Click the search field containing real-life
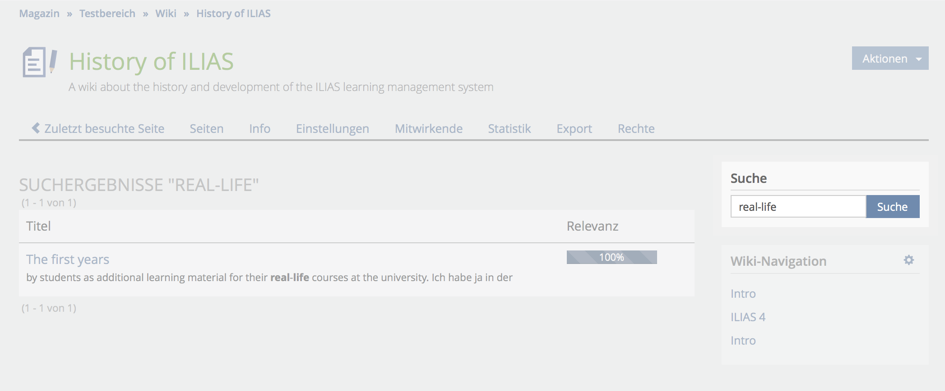The image size is (945, 391). pos(798,207)
